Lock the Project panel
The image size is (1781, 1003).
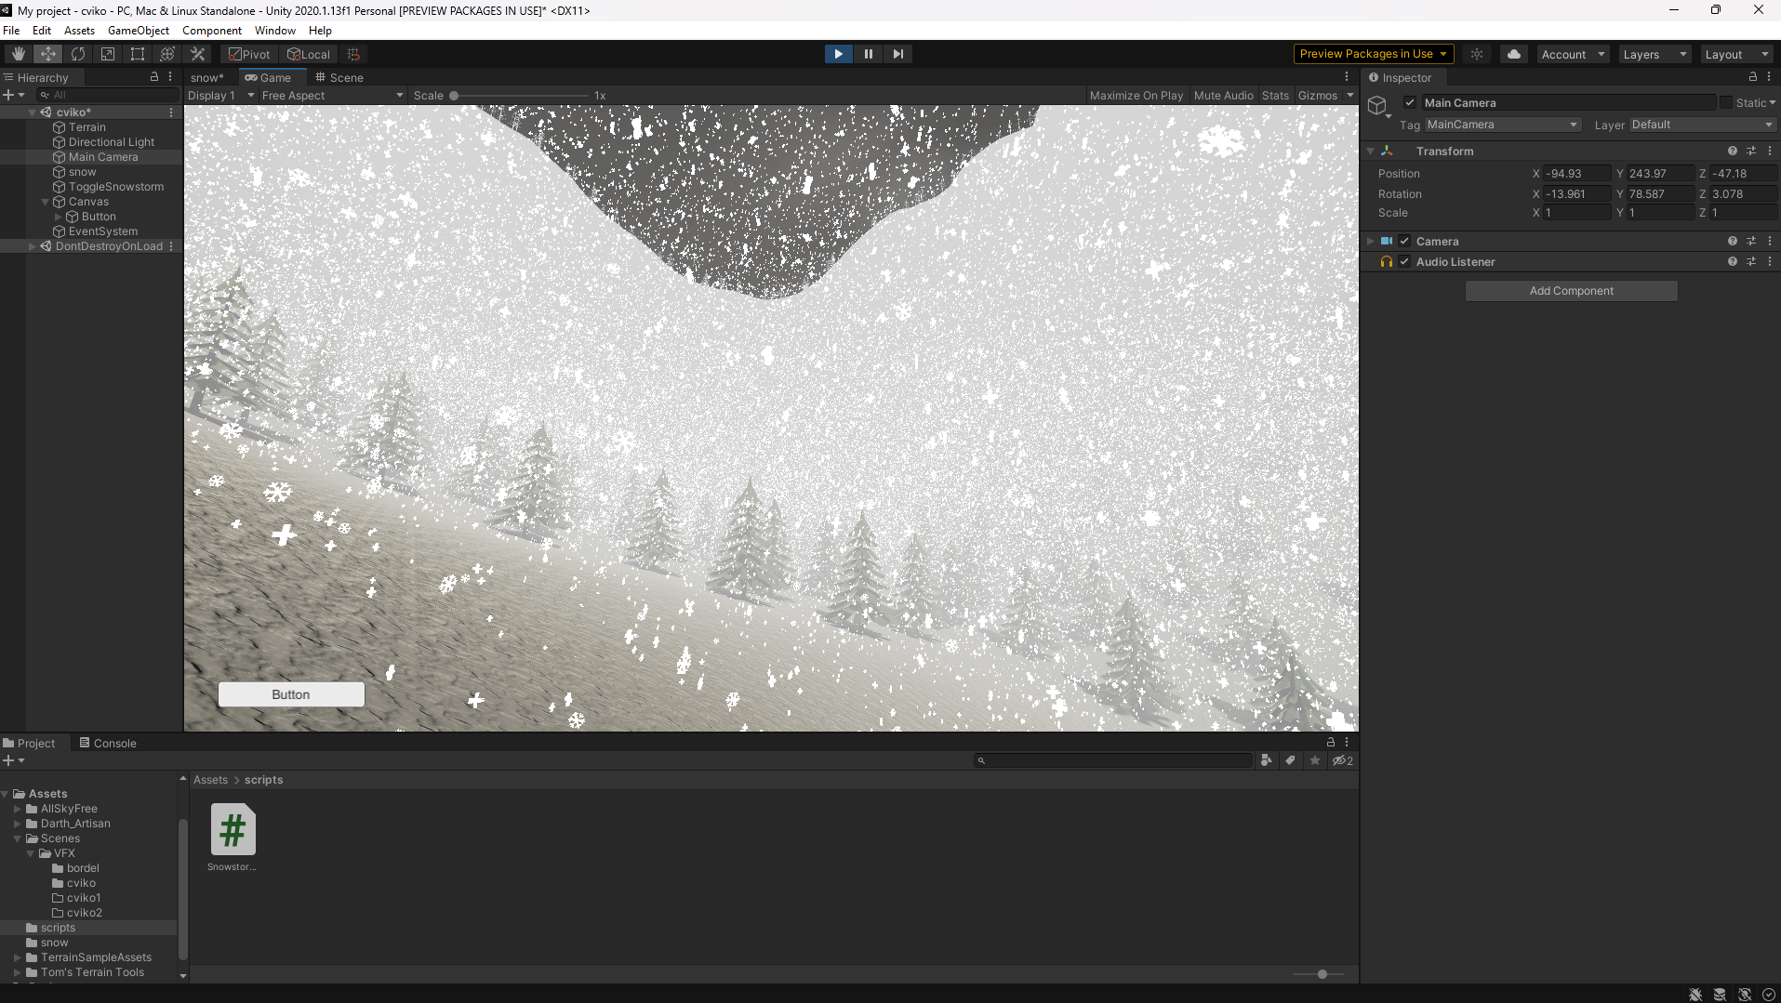pyautogui.click(x=1331, y=743)
